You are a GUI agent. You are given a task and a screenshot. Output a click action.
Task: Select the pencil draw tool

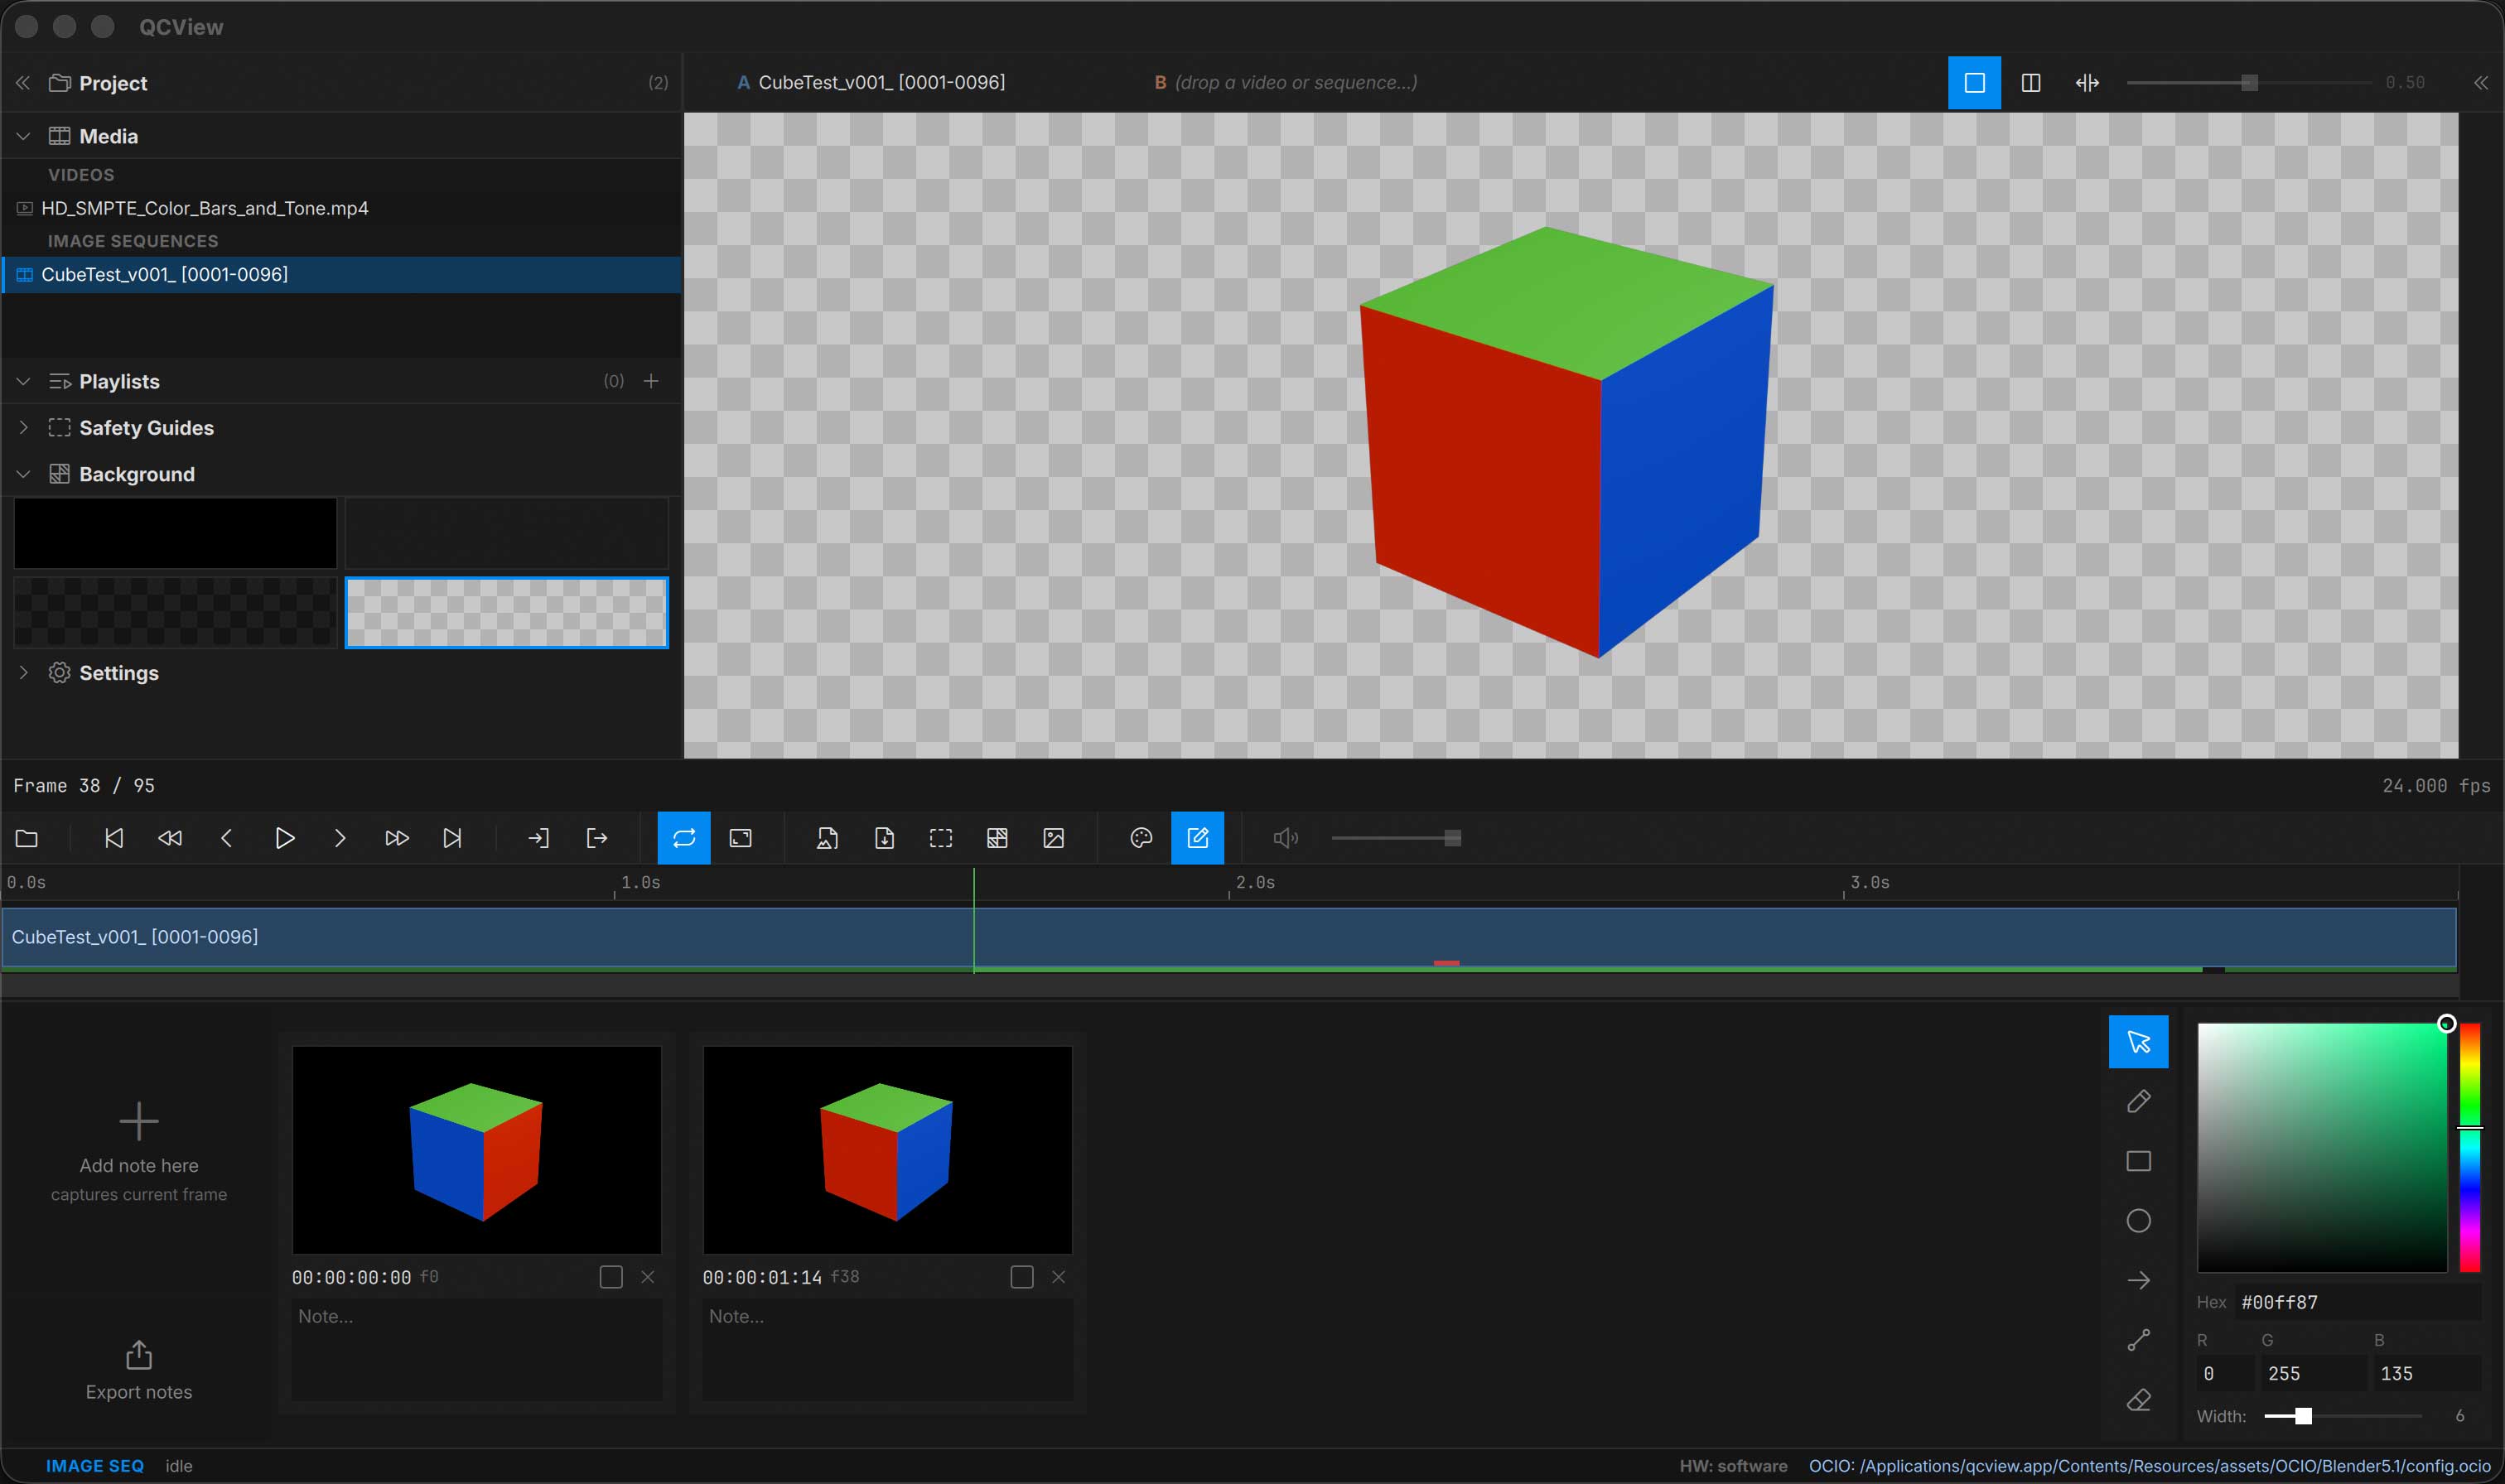coord(2139,1101)
